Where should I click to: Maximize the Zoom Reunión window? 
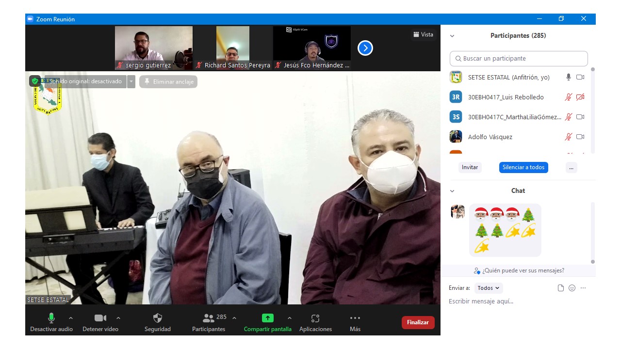click(x=561, y=19)
